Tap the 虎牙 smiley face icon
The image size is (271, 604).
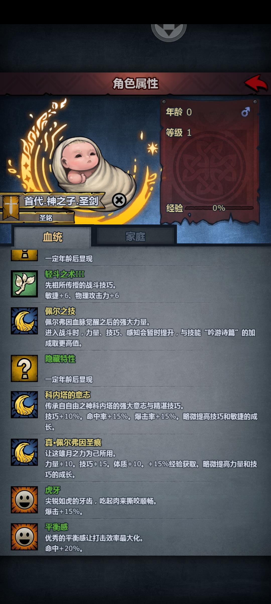tap(24, 500)
